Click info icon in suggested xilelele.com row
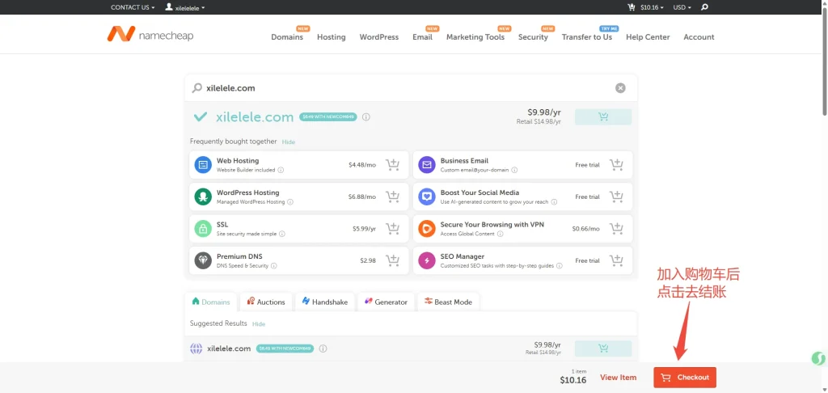828x393 pixels. [323, 349]
